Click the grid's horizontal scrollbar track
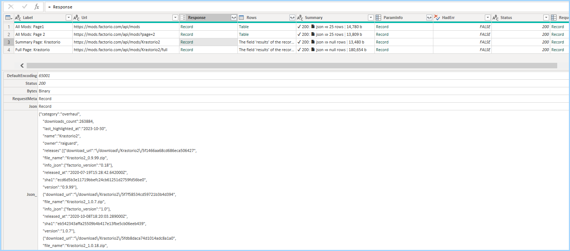The image size is (570, 251). (x=292, y=65)
